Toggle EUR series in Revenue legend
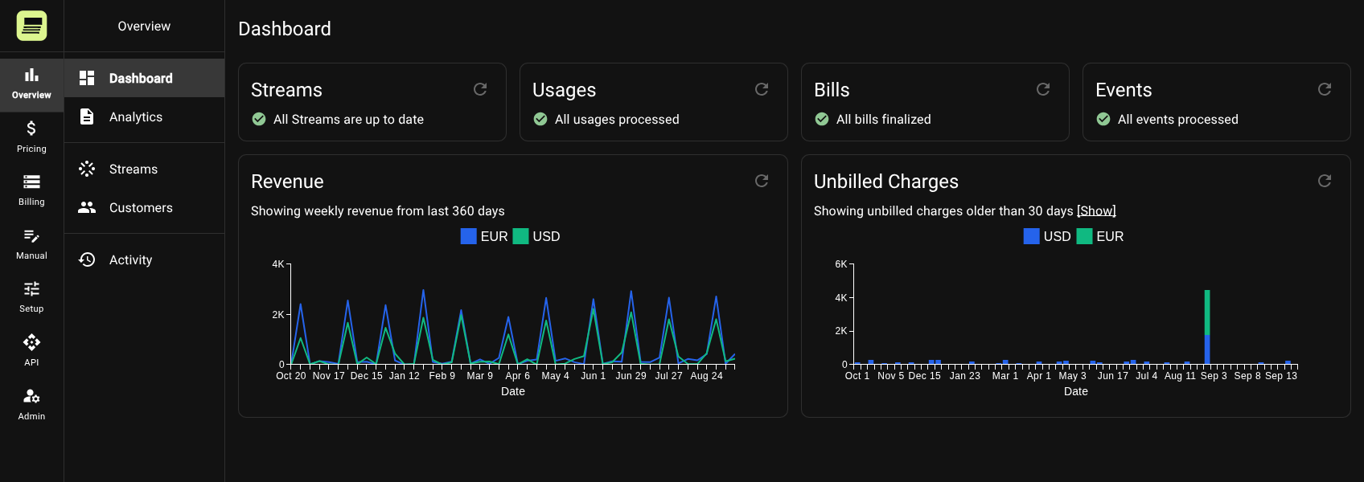1364x482 pixels. click(484, 236)
